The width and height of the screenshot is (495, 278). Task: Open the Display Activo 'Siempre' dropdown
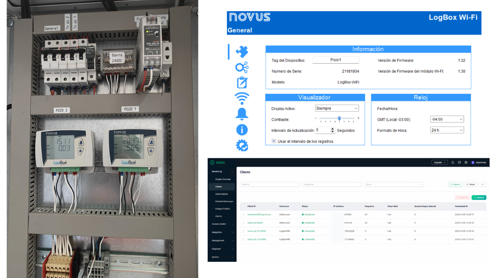click(x=337, y=108)
